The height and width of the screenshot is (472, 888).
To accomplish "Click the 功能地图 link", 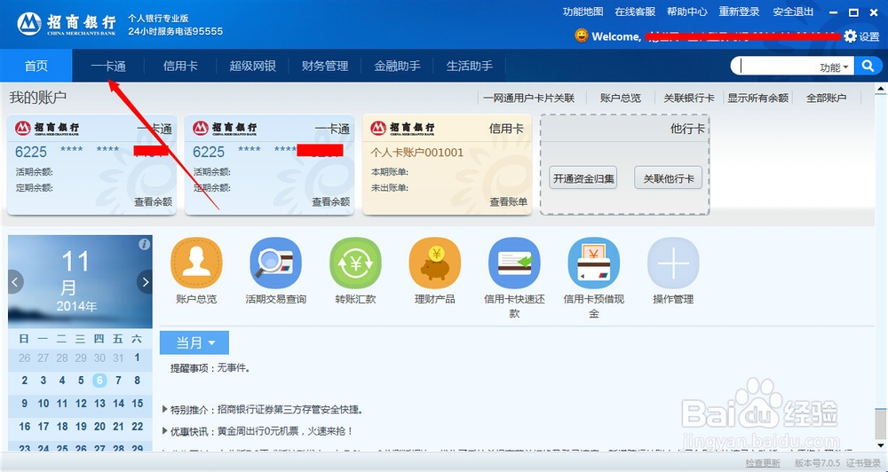I will pos(583,12).
